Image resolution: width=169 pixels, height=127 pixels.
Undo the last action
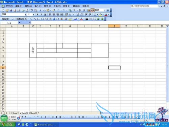58,10
